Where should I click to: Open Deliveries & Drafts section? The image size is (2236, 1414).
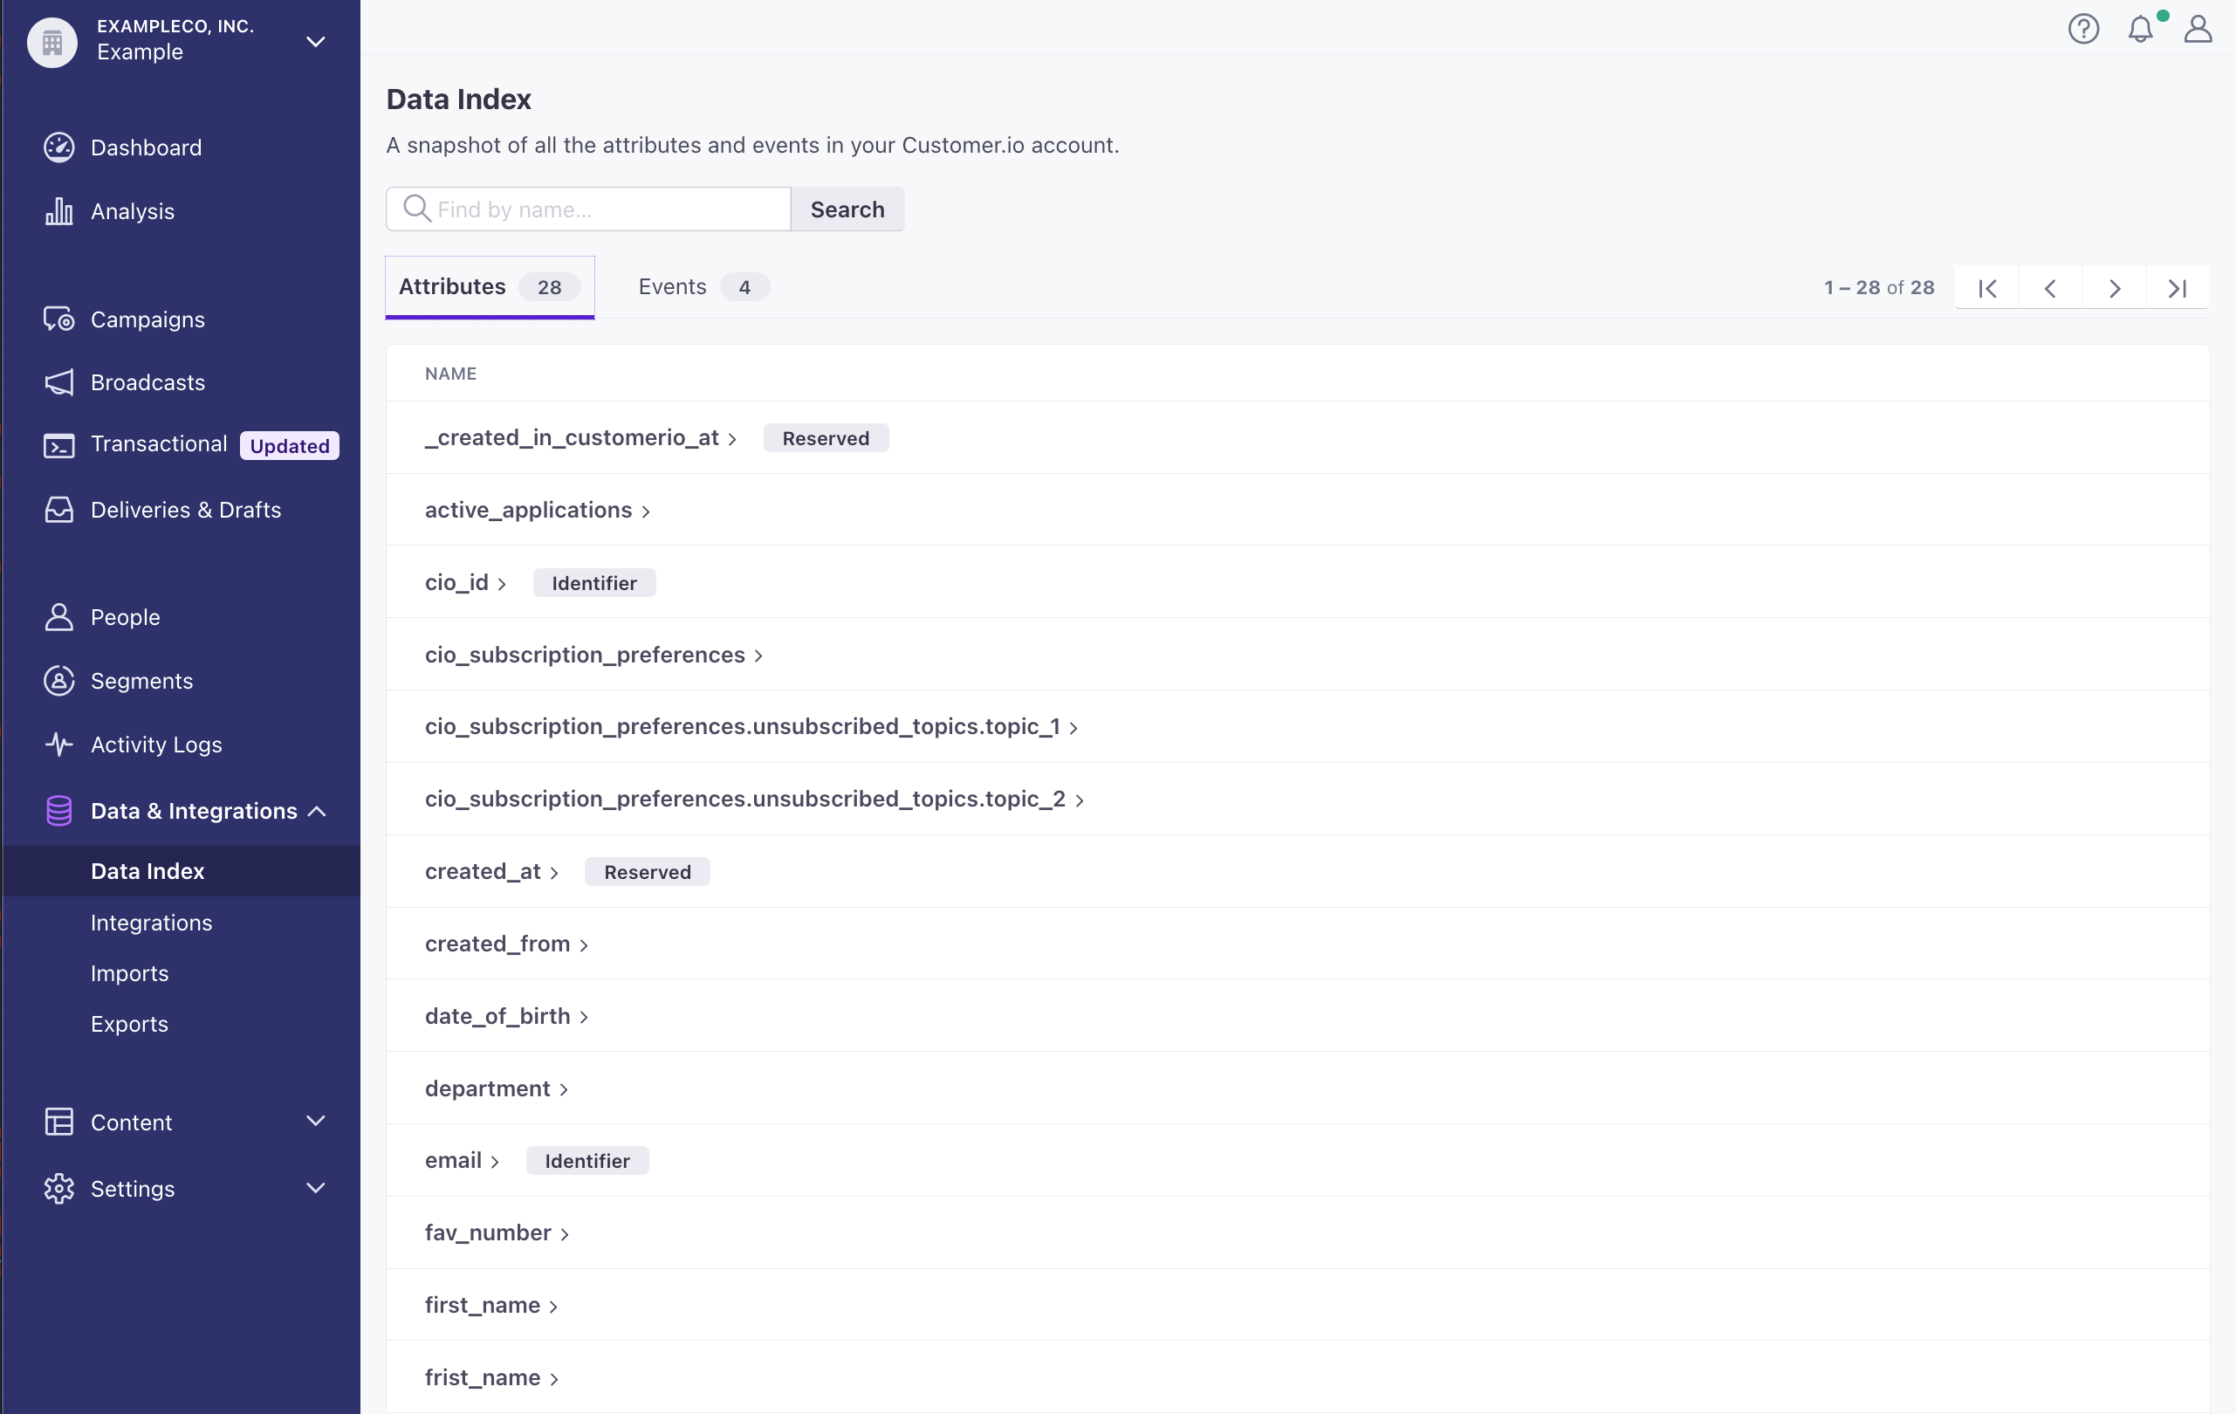pos(186,508)
